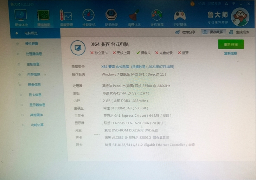Click the 鲁大师 brand logo text
Screen dimensions: 256x180
point(218,15)
